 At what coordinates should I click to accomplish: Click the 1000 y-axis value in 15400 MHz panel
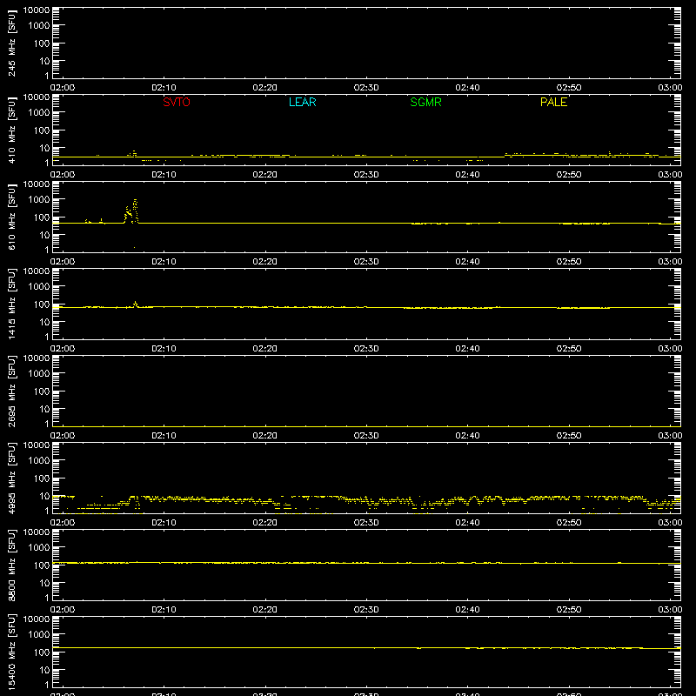(39, 635)
